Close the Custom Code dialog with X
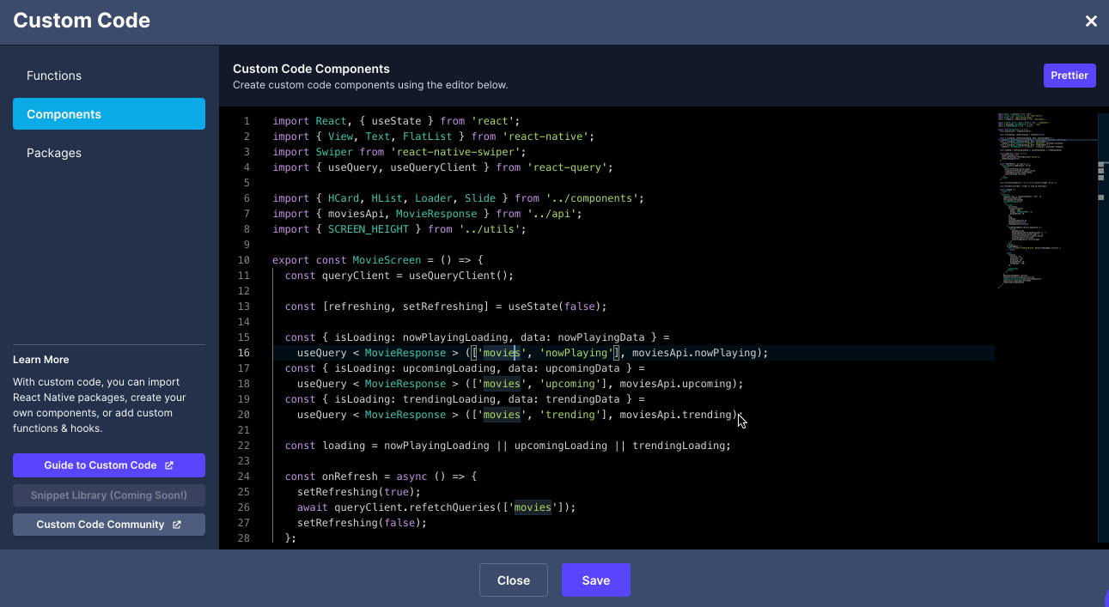1109x607 pixels. [1091, 21]
